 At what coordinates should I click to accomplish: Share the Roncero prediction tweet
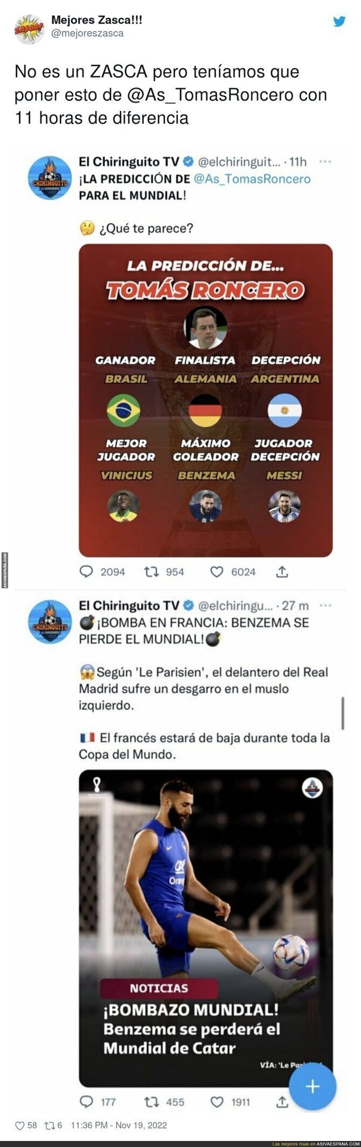[282, 571]
